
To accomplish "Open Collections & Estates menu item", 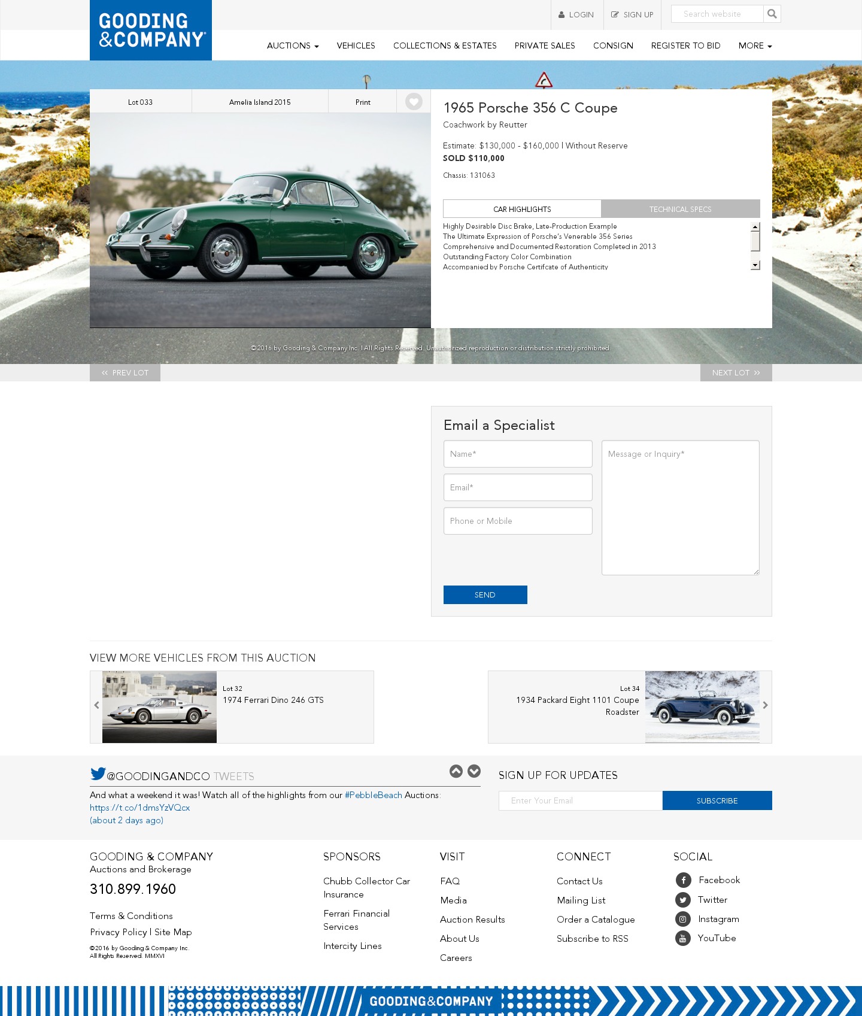I will (445, 46).
